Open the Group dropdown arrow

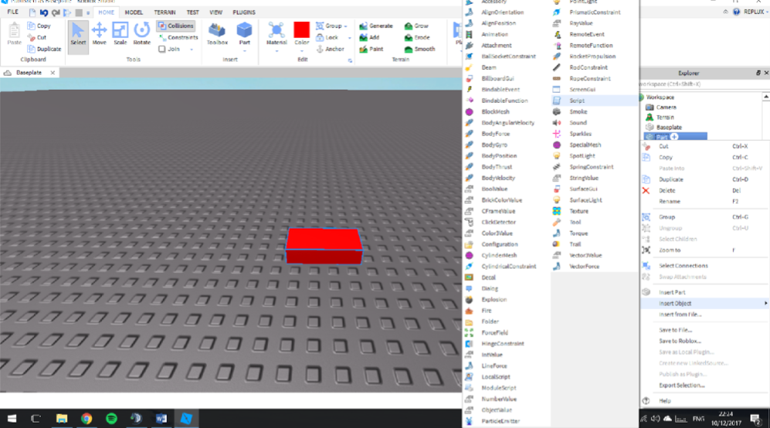point(345,26)
